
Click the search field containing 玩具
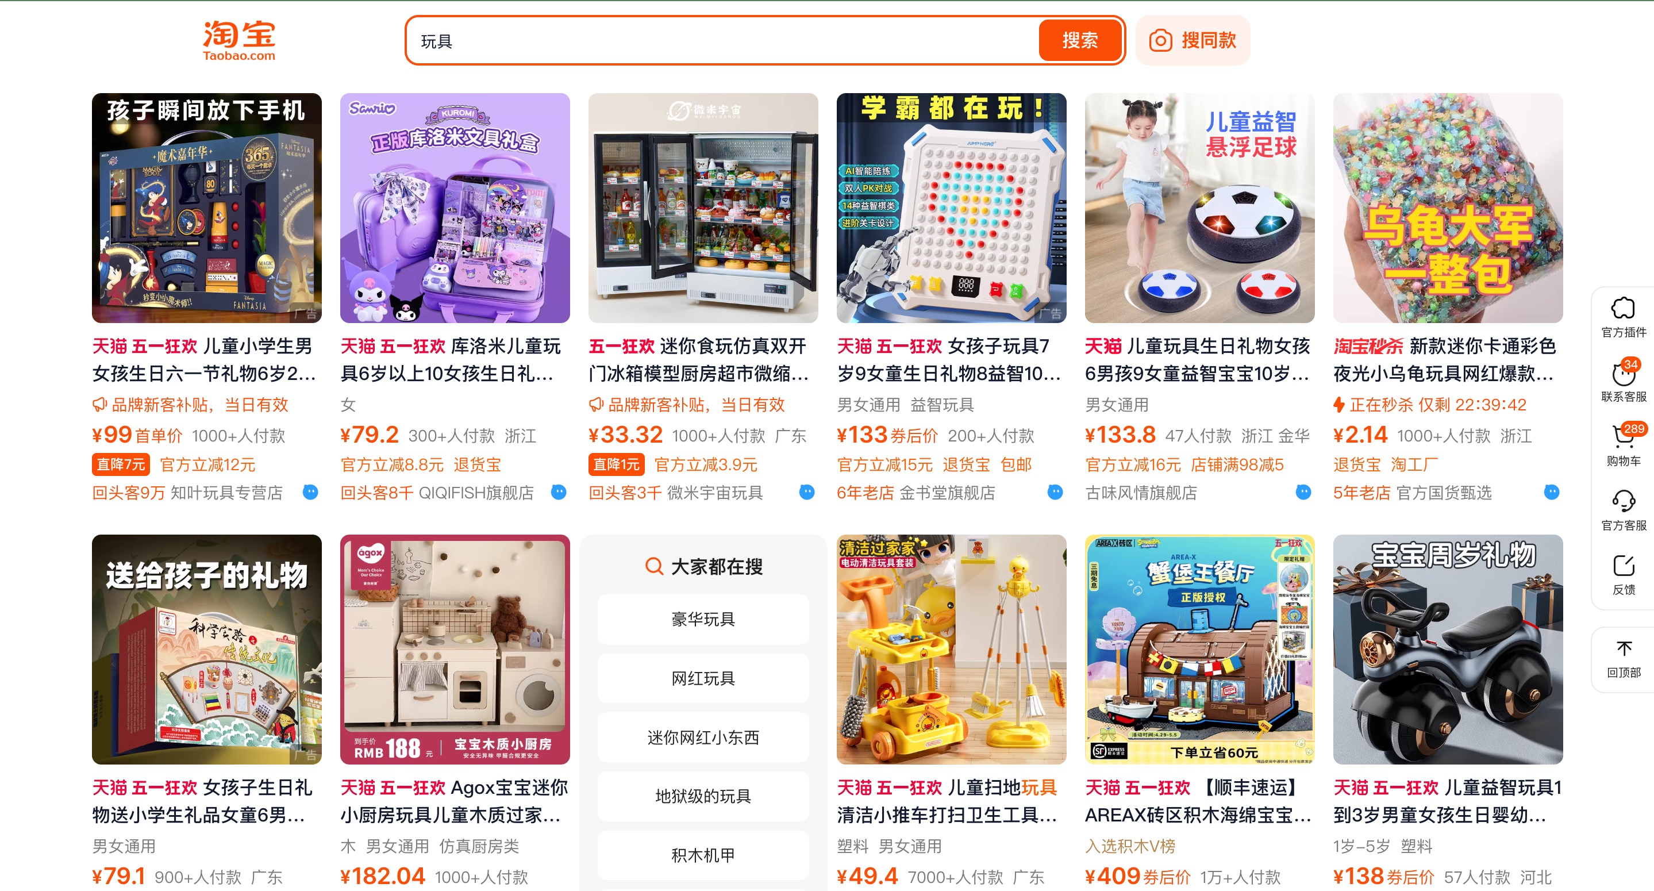coord(722,41)
